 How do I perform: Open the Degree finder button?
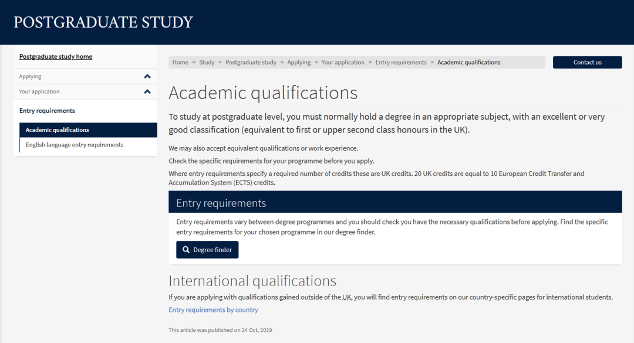[207, 250]
